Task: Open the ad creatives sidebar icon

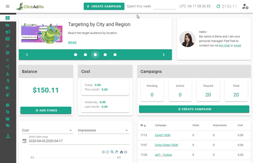Action: click(7, 39)
